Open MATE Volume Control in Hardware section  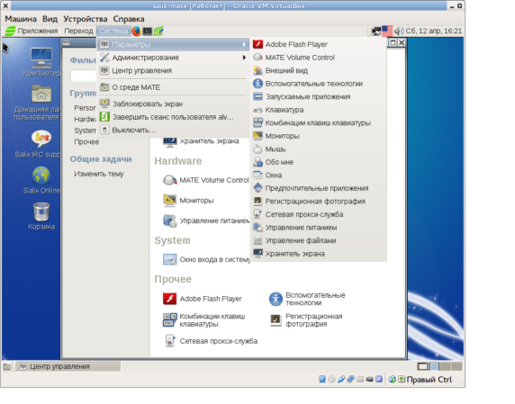(206, 180)
